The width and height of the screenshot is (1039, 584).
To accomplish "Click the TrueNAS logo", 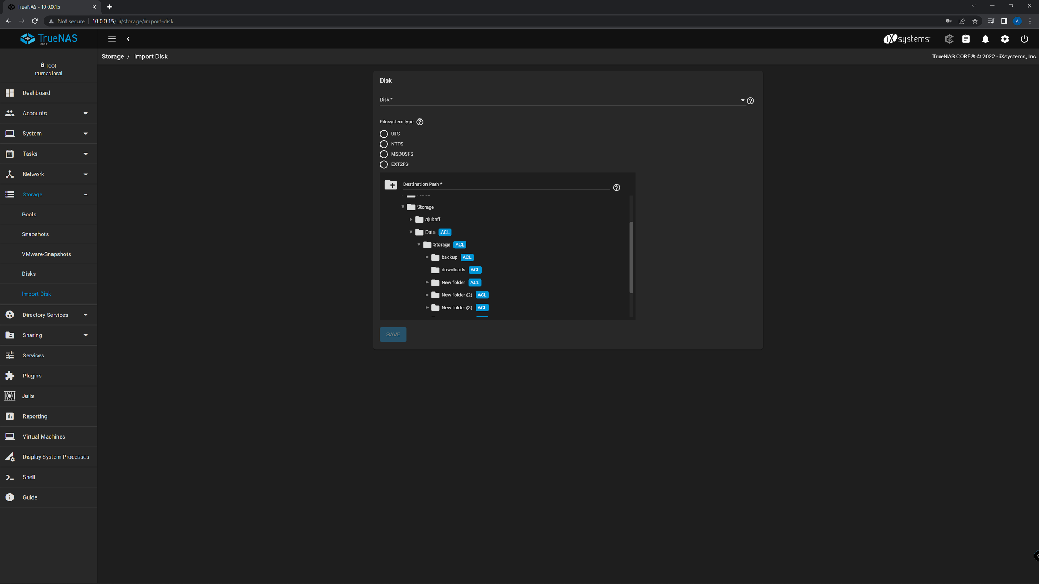I will [49, 39].
